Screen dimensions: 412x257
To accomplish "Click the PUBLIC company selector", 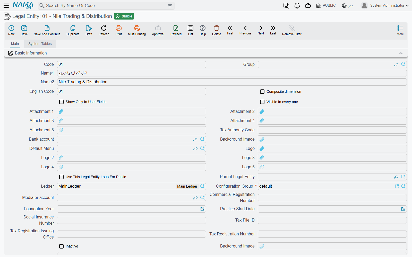I will point(326,6).
